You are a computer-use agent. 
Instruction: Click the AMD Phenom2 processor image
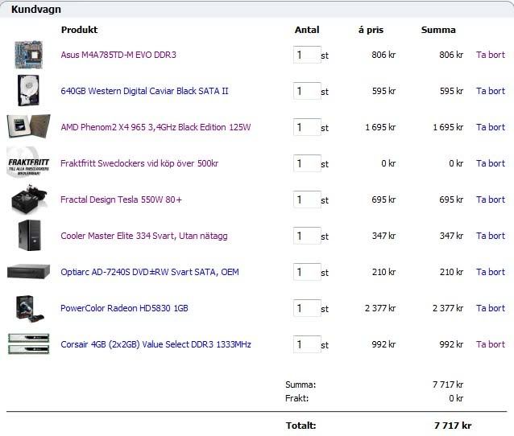point(28,127)
